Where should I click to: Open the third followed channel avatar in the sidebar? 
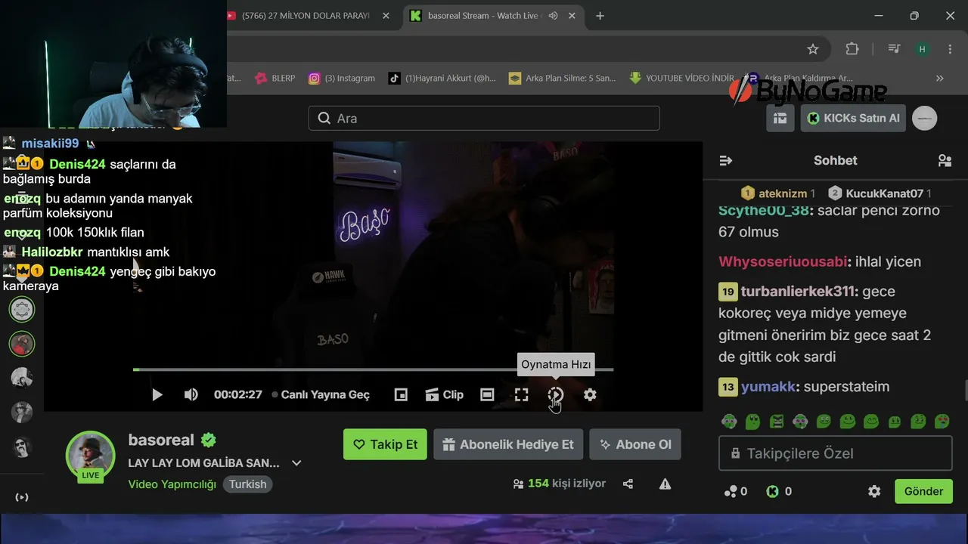click(22, 378)
